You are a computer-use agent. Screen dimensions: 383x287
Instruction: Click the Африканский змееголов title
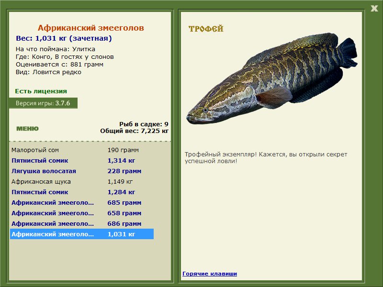tap(90, 28)
